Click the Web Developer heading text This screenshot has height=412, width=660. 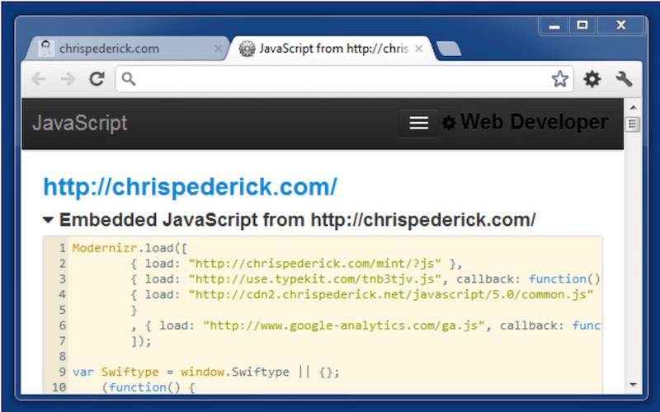534,122
